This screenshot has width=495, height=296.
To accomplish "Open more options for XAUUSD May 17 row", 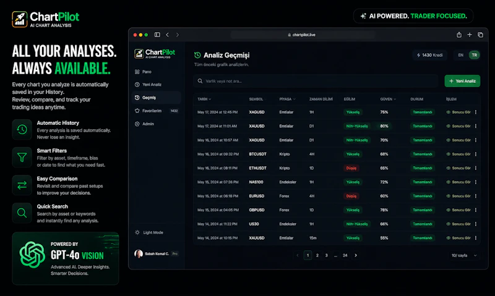I will (x=476, y=126).
